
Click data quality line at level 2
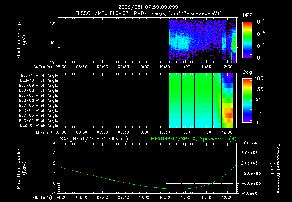pyautogui.click(x=92, y=163)
